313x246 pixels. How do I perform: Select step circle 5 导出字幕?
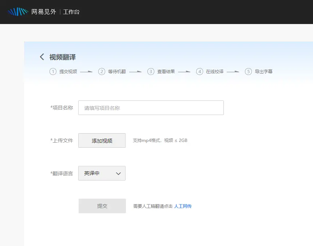248,71
